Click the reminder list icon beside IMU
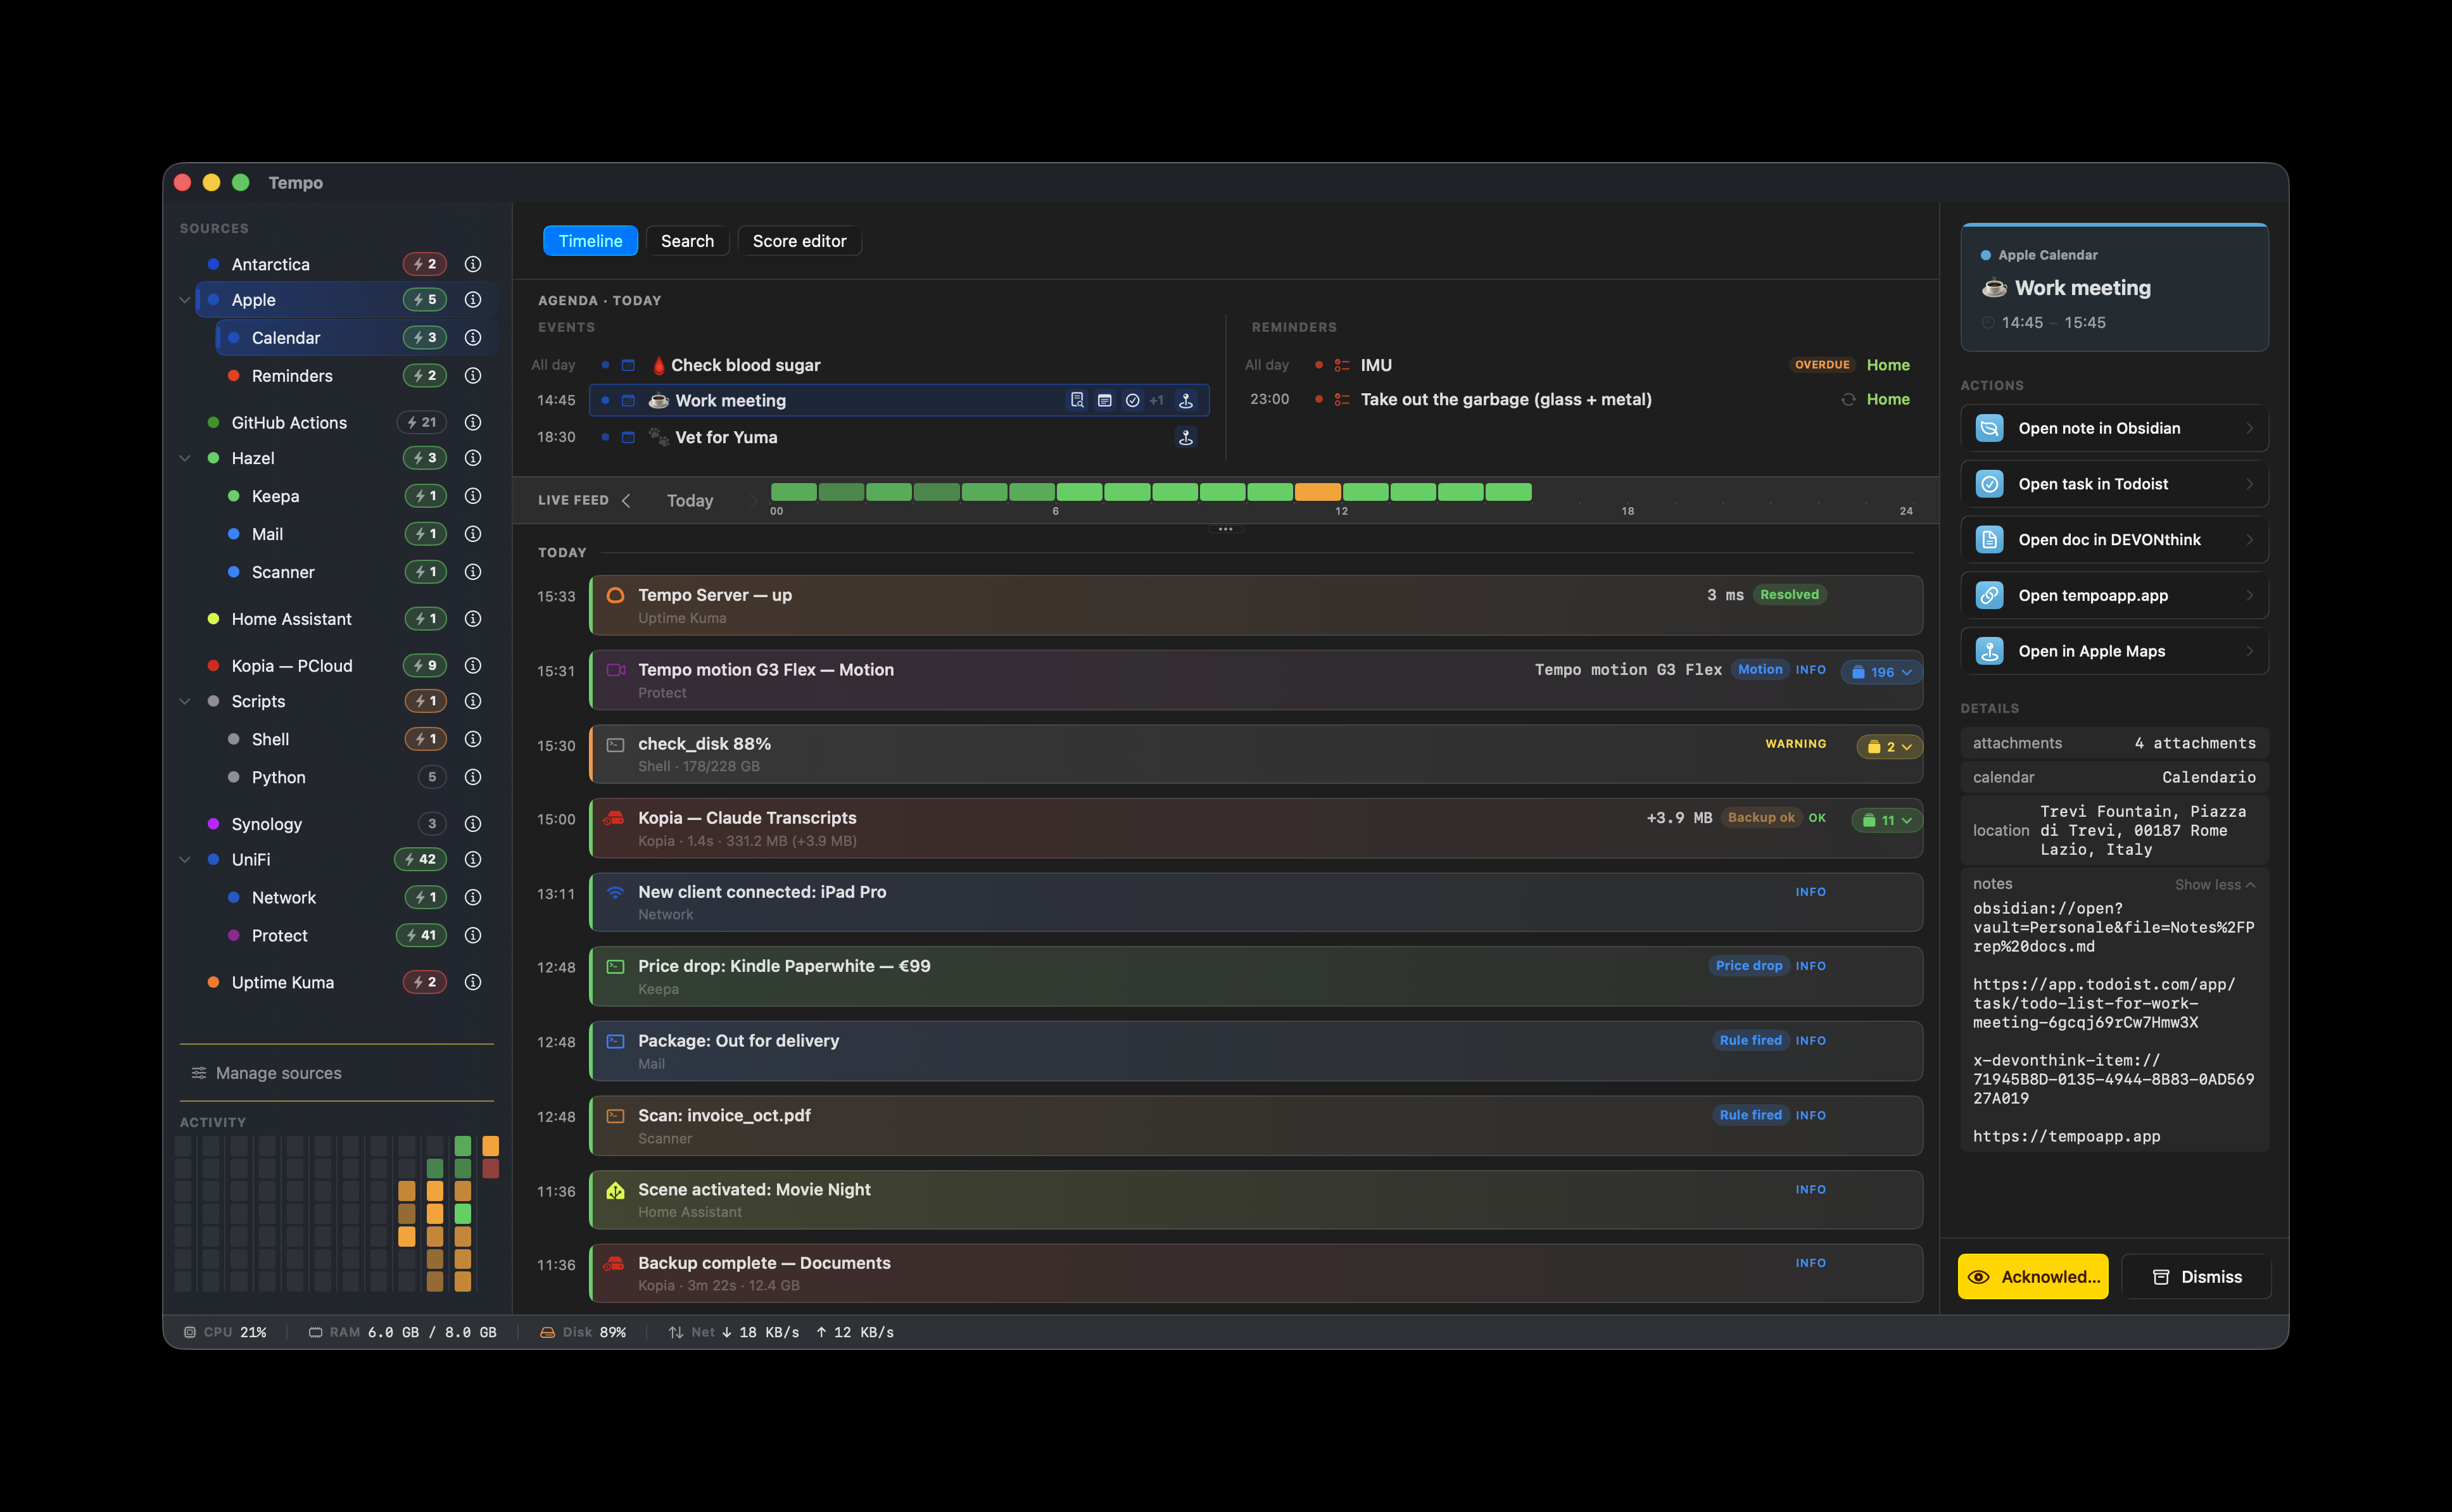This screenshot has width=2452, height=1512. [1342, 365]
